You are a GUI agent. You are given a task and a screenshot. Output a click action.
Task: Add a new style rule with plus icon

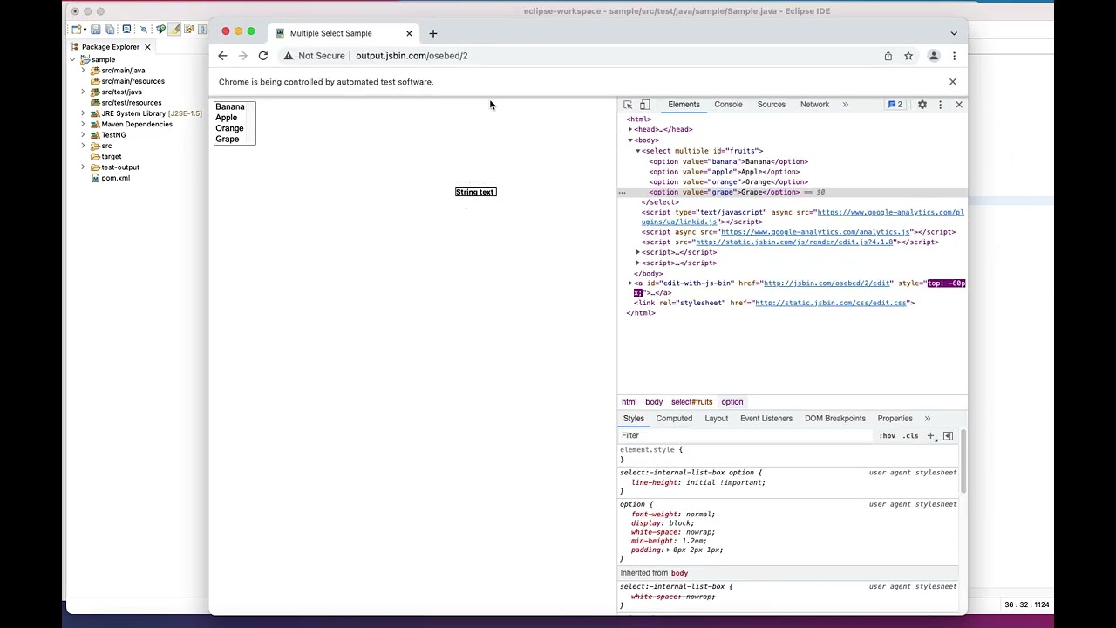pyautogui.click(x=930, y=436)
